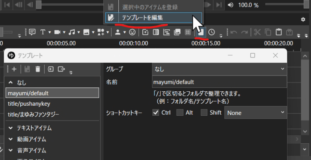Click the volume slider handle

click(307, 4)
